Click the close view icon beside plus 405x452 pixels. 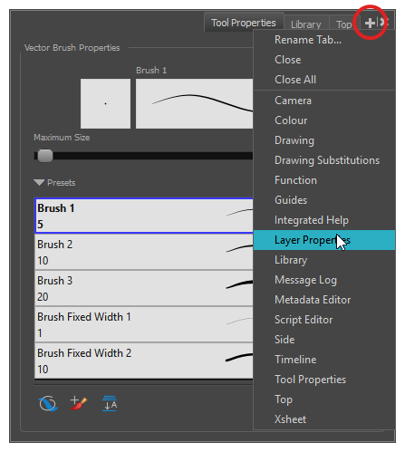(383, 22)
